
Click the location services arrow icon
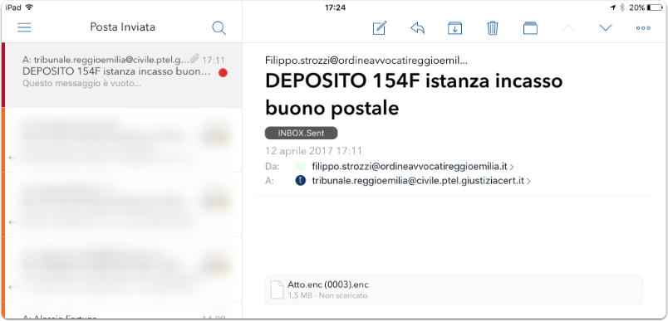pos(613,7)
